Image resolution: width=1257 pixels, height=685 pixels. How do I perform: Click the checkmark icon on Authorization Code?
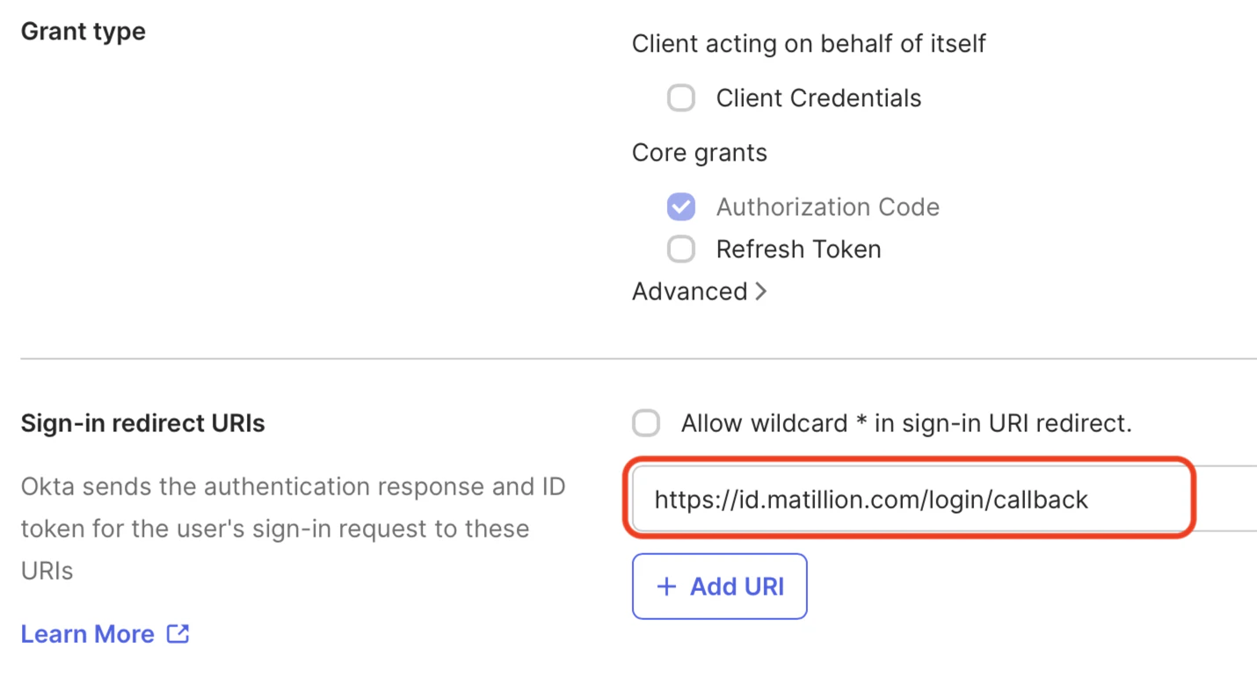681,206
